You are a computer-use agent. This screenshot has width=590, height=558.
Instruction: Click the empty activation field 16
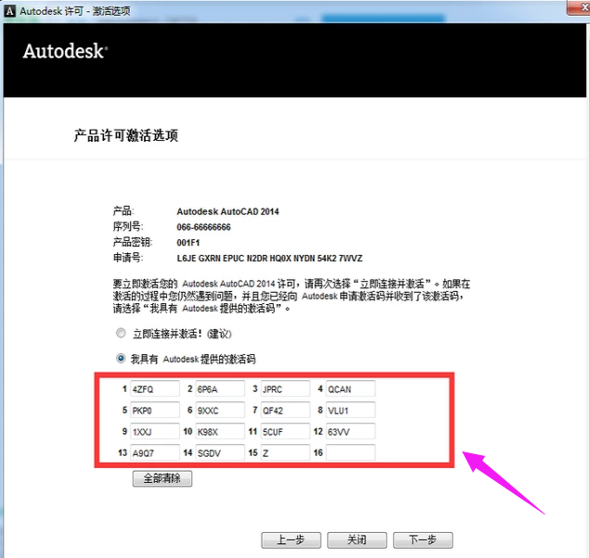(x=350, y=453)
